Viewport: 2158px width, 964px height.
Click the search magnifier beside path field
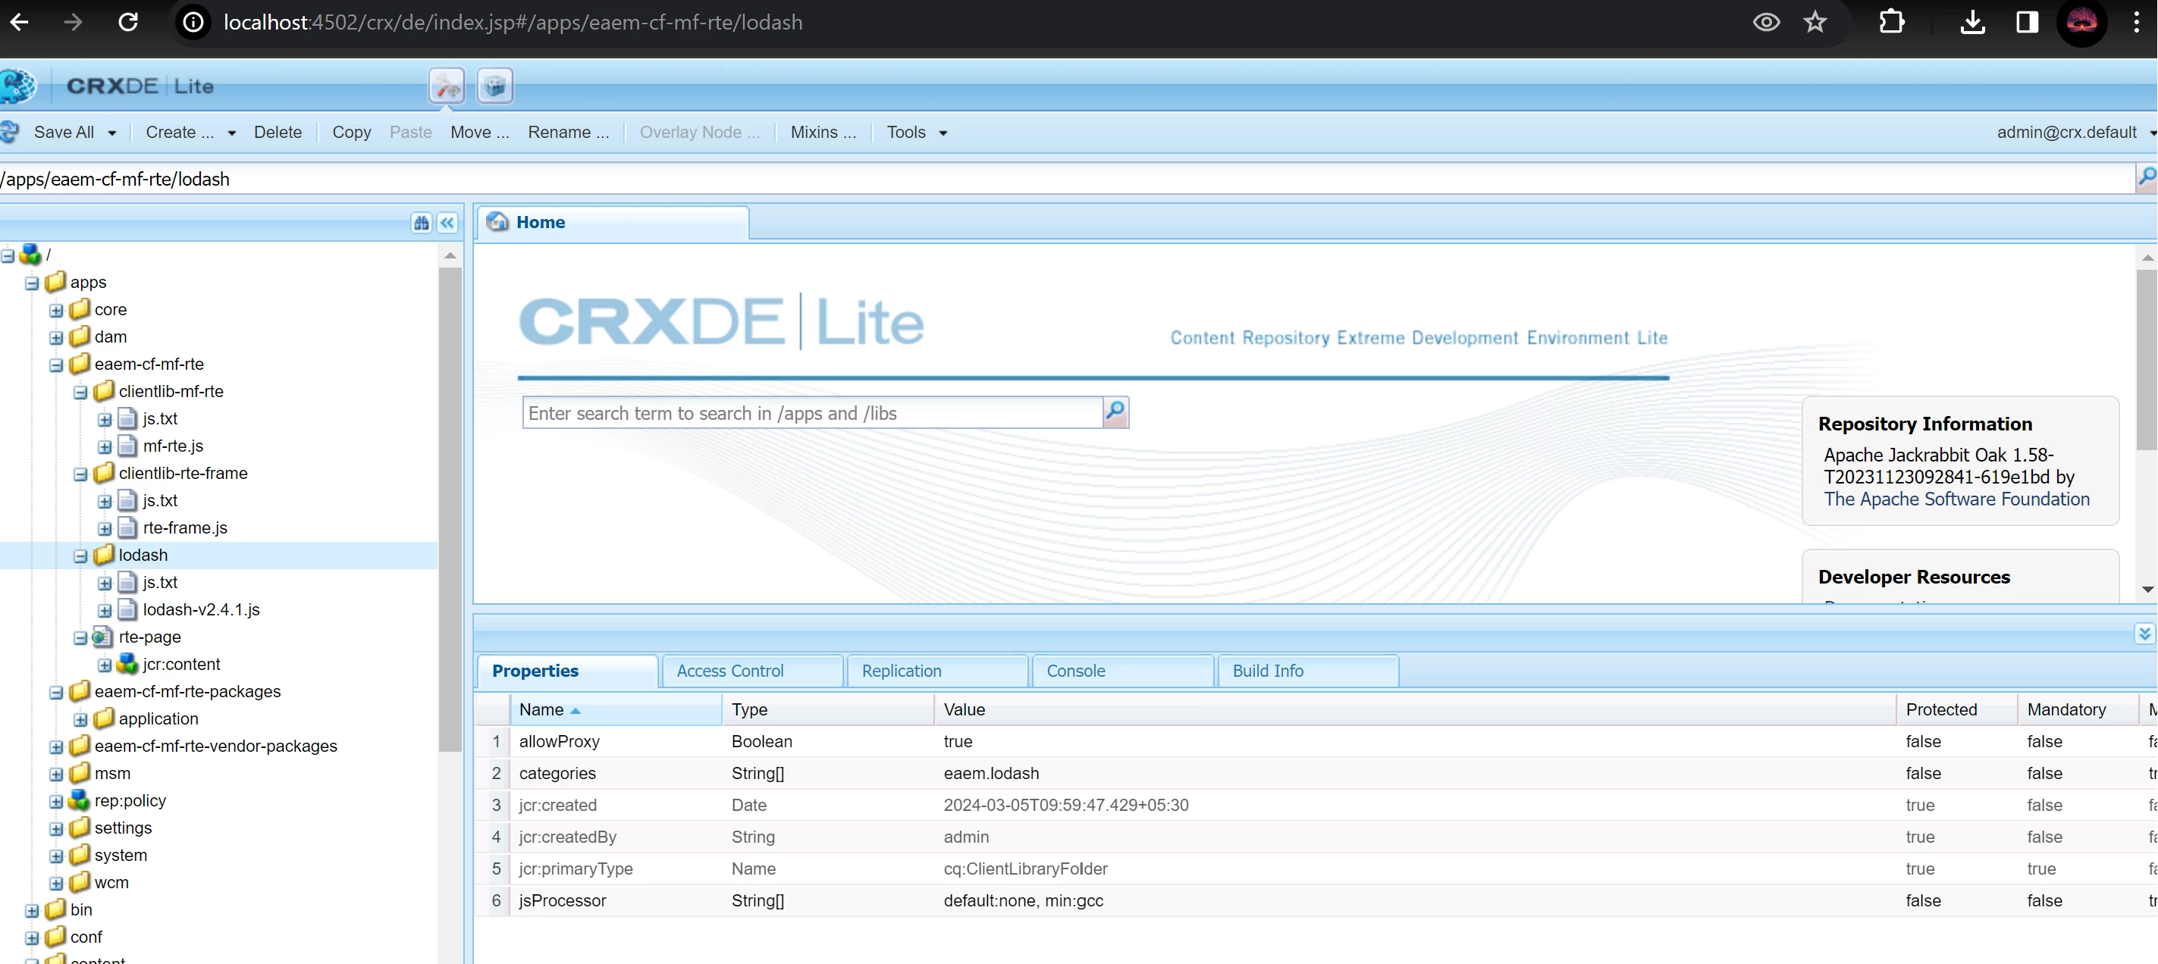[2147, 177]
